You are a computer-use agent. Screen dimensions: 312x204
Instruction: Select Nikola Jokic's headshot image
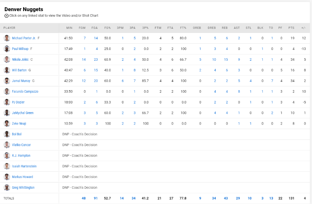[x=7, y=60]
